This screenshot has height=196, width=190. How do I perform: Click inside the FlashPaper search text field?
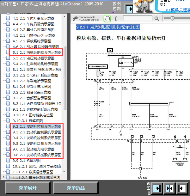point(138,19)
